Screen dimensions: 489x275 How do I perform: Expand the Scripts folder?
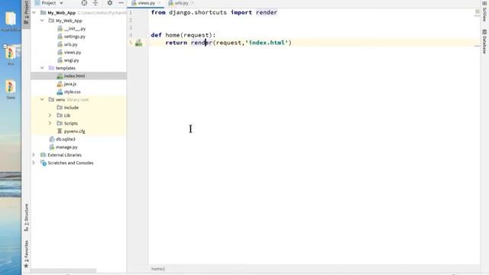pos(50,124)
